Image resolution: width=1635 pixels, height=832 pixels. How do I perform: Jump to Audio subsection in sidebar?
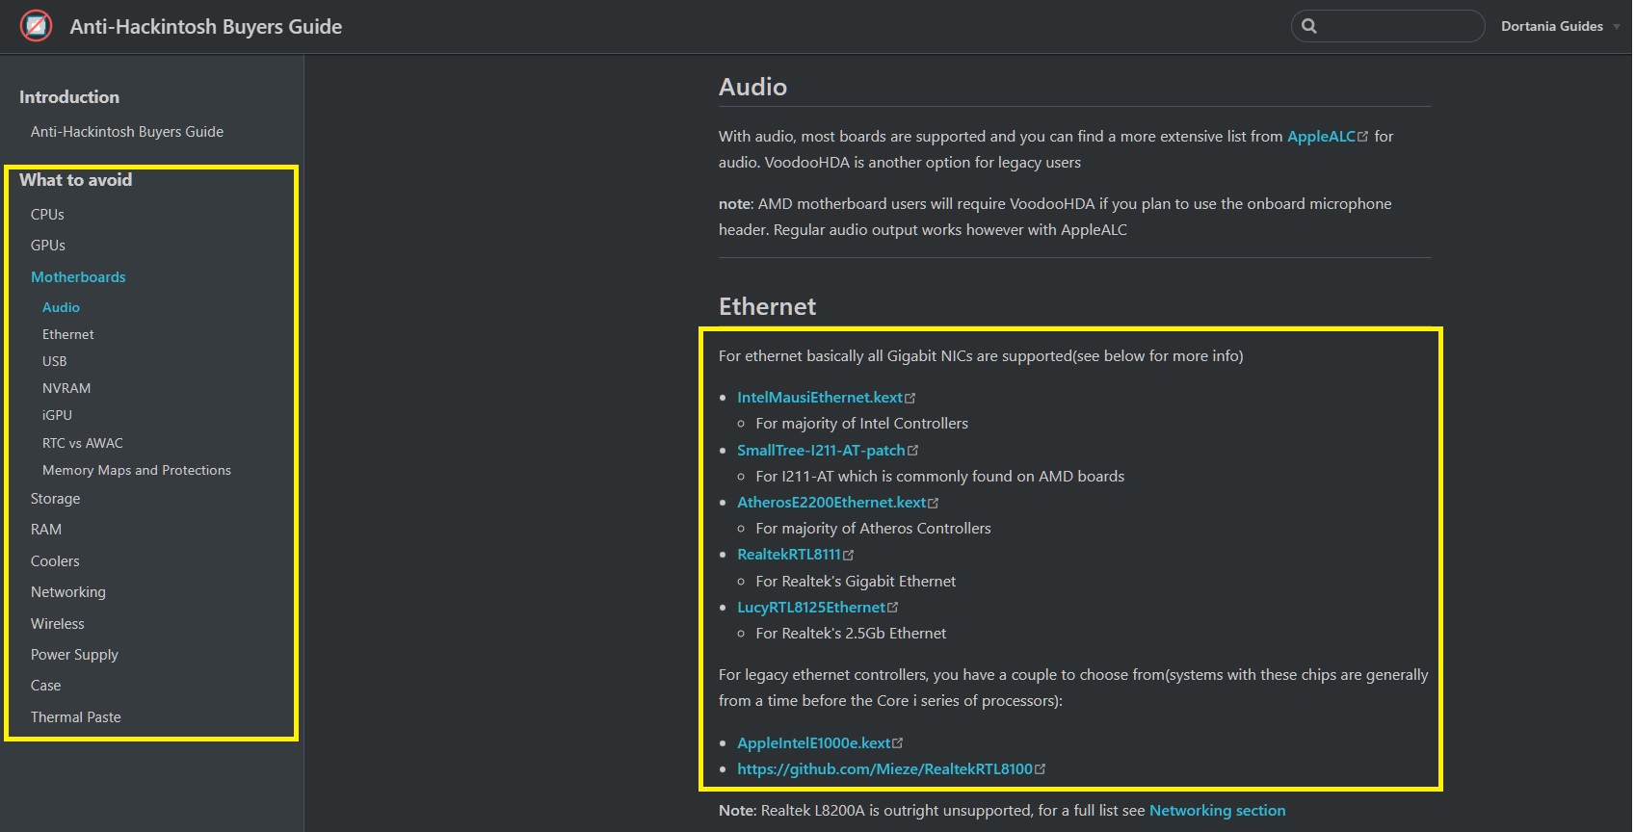61,307
